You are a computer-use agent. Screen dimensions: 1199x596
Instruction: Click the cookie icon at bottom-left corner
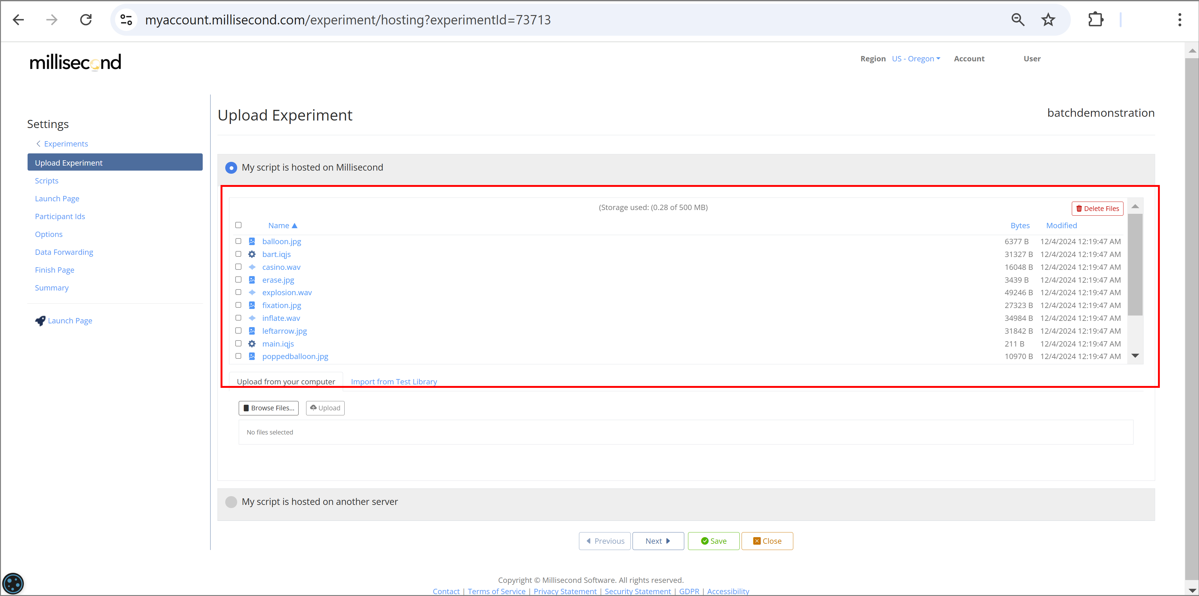pos(13,583)
